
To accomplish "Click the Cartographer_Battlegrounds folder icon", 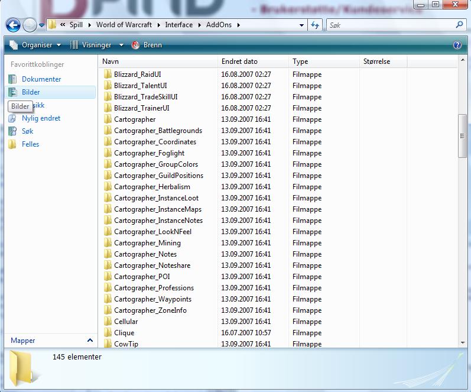I will [x=108, y=131].
